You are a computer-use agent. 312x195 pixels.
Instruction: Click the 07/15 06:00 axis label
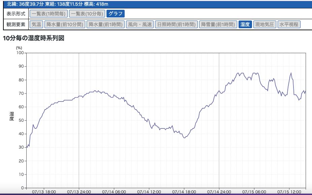[x=254, y=192]
